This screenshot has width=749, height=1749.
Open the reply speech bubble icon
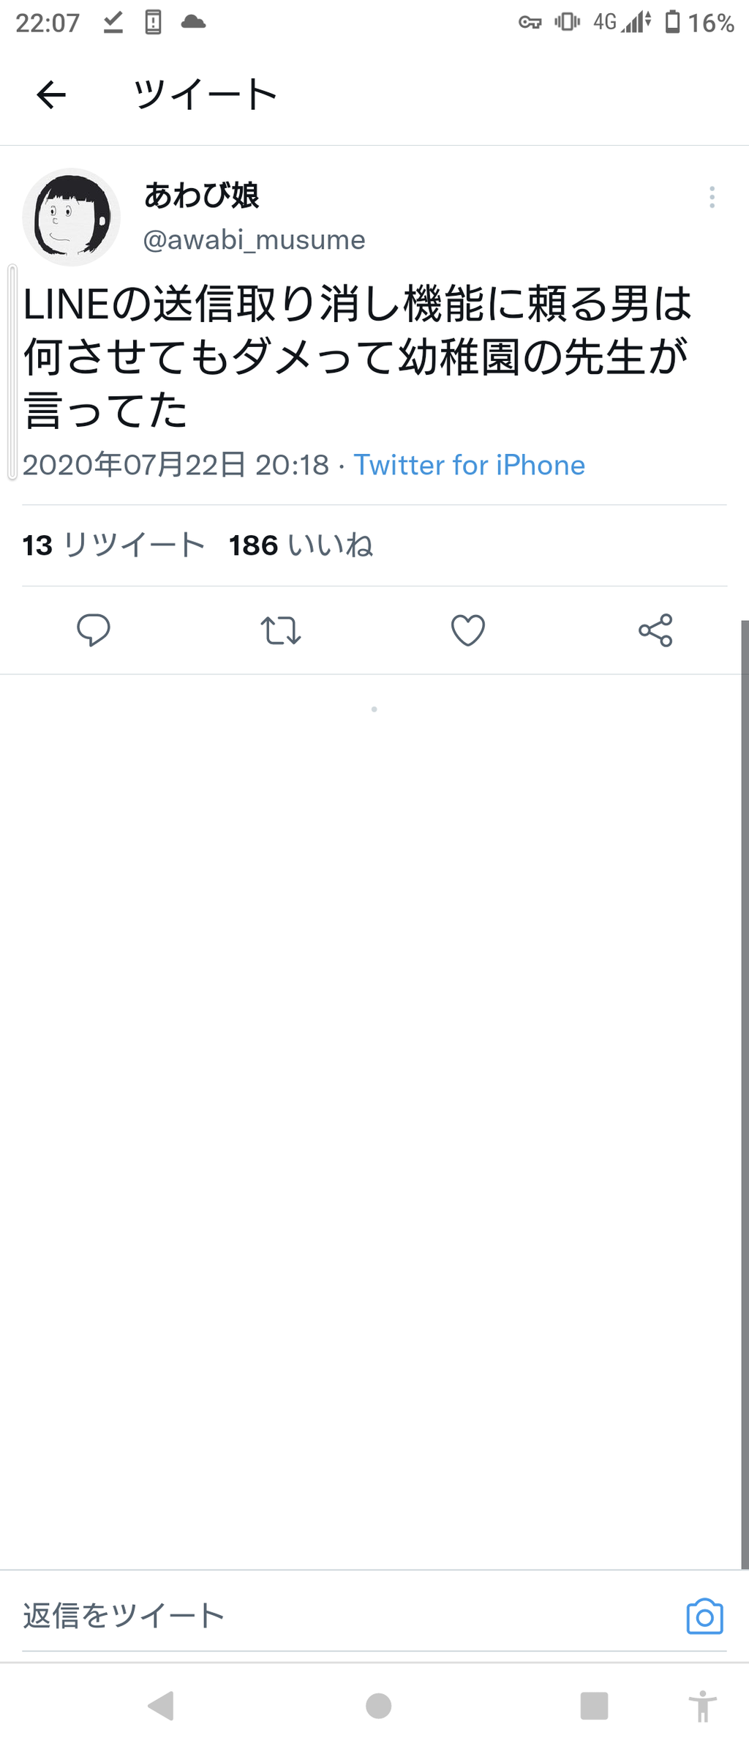coord(94,630)
